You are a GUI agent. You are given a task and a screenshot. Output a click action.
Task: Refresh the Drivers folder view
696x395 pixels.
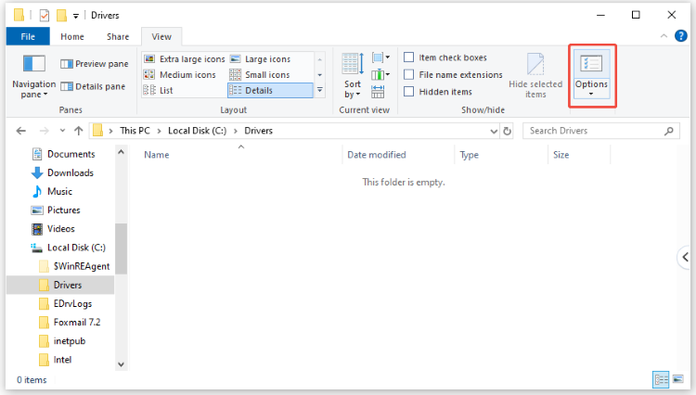507,131
